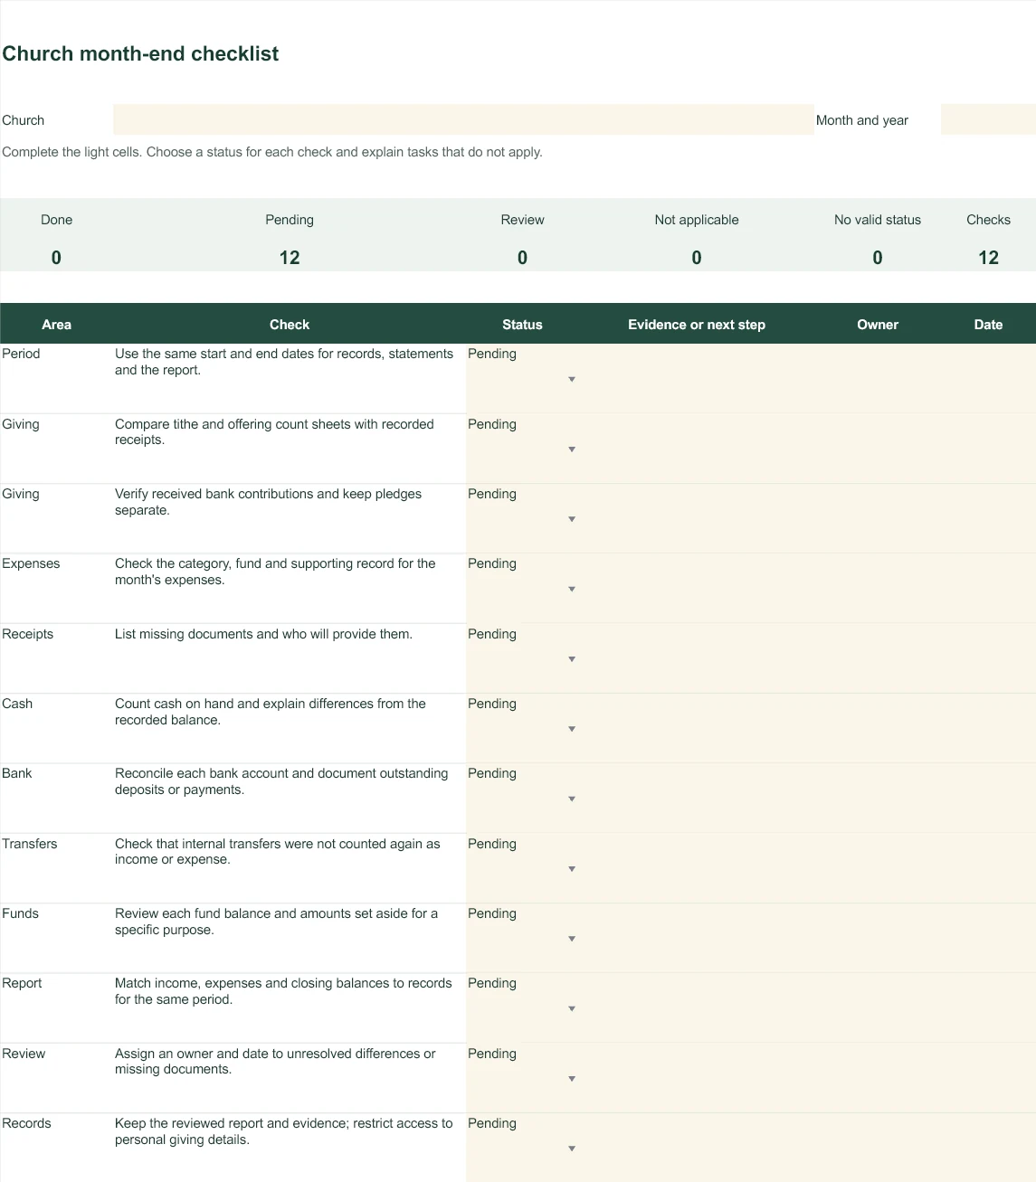
Task: Click the "Area" column header
Action: (56, 325)
